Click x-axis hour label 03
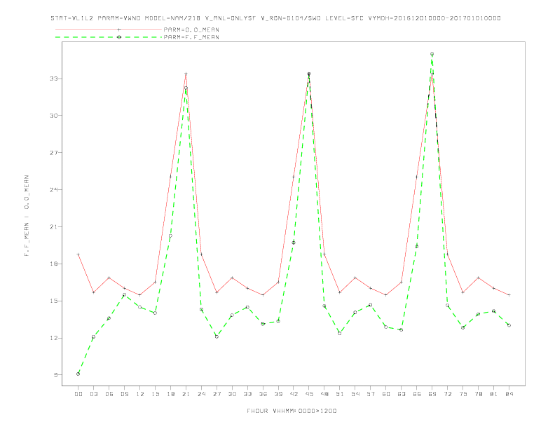Image resolution: width=555 pixels, height=429 pixels. click(x=93, y=394)
